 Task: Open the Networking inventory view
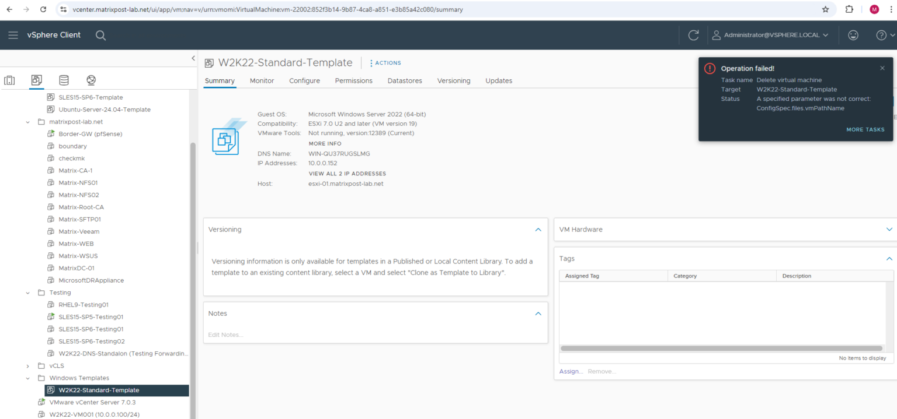point(89,80)
